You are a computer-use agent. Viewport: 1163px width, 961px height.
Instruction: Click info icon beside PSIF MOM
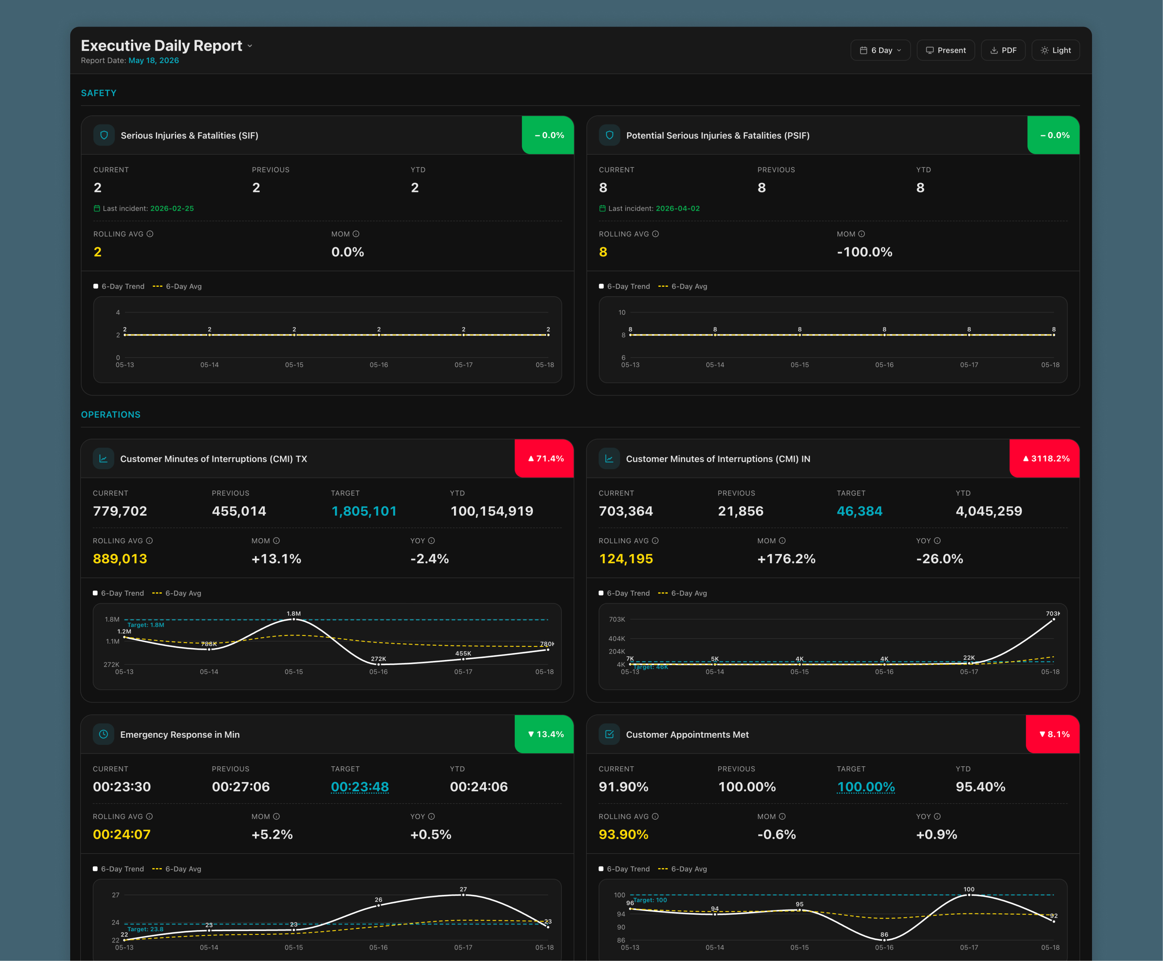862,234
